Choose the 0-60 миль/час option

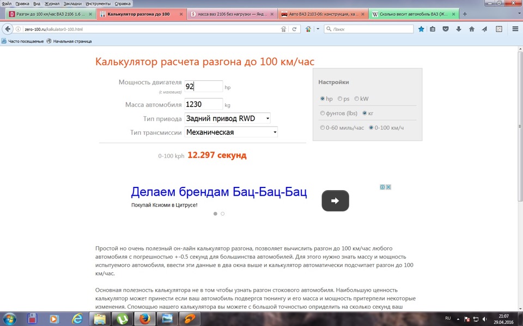coord(322,128)
